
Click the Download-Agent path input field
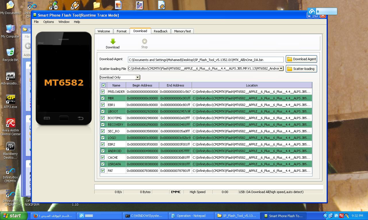pos(206,60)
